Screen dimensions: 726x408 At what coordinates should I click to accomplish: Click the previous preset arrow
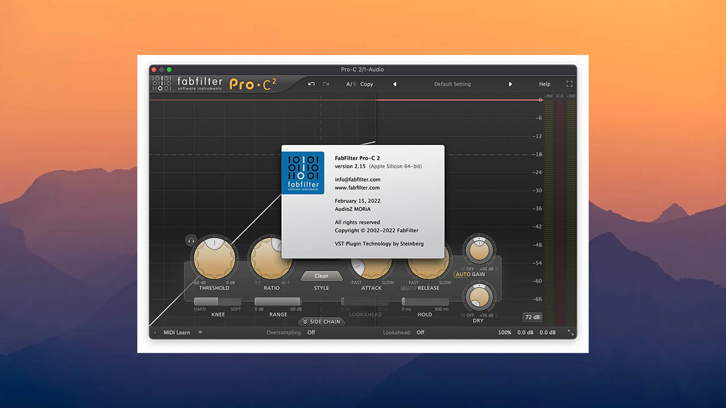395,84
